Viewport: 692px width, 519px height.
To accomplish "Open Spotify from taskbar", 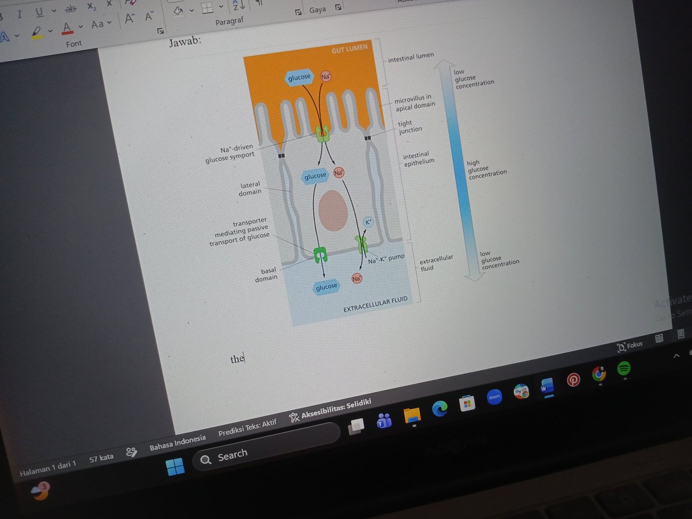I will (x=624, y=368).
